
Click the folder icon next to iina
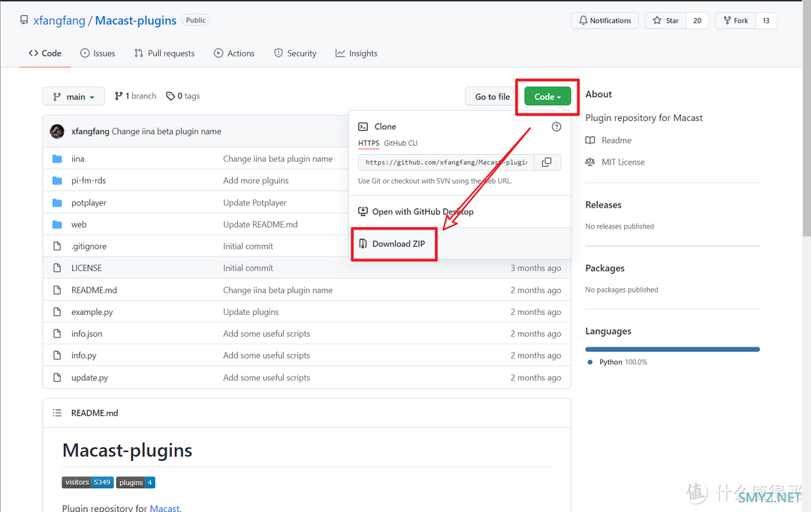point(57,159)
